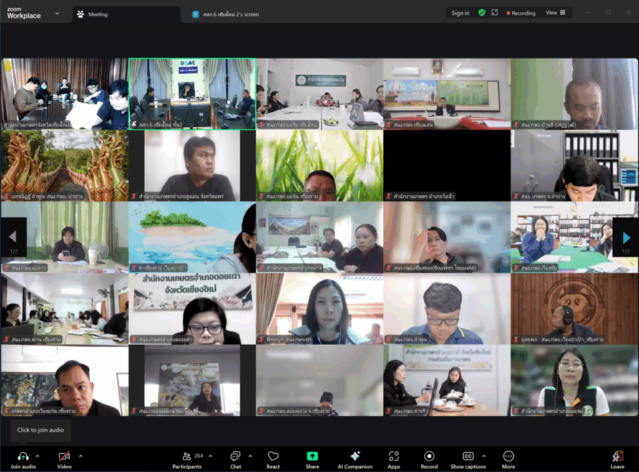Screen dimensions: 639x472
Task: Expand the Video settings caret
Action: pos(80,456)
